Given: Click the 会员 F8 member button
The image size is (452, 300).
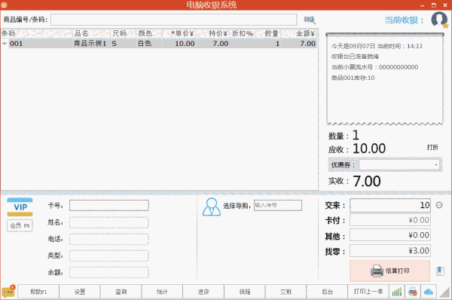Looking at the screenshot, I should [20, 225].
